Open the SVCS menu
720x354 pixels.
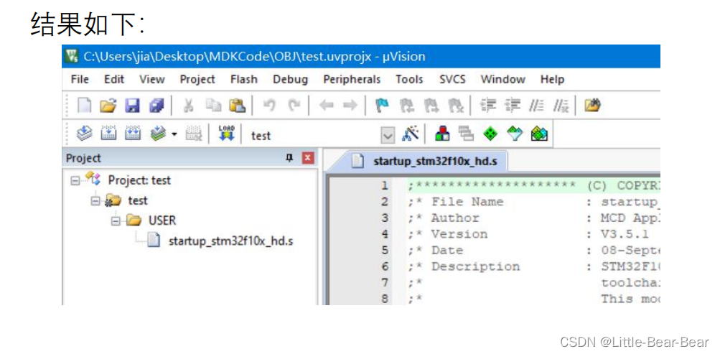coord(452,80)
